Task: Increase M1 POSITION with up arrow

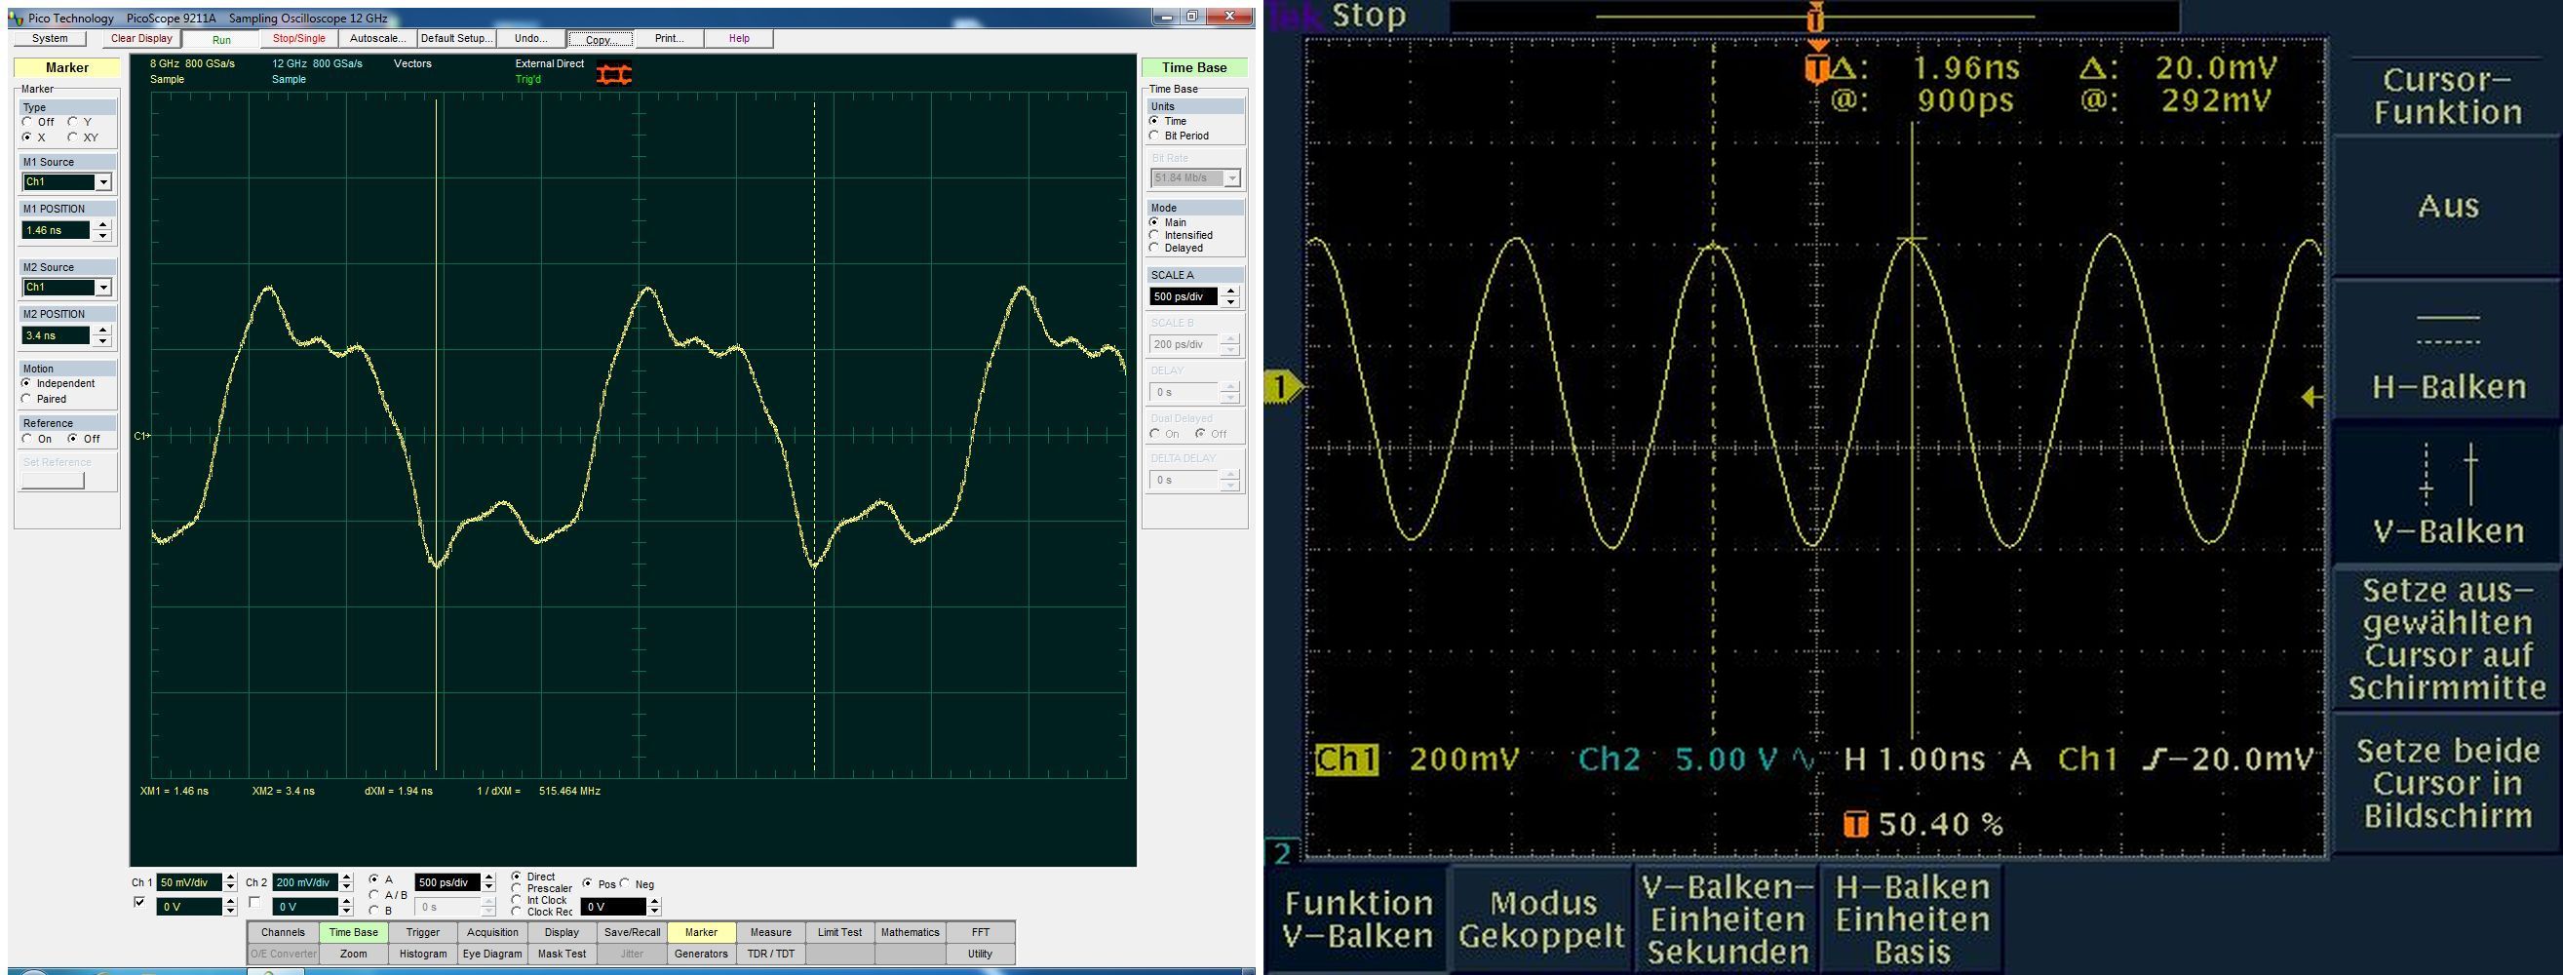Action: pos(102,224)
